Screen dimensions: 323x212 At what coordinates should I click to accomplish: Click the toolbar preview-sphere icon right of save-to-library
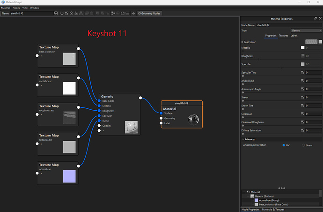coord(62,13)
